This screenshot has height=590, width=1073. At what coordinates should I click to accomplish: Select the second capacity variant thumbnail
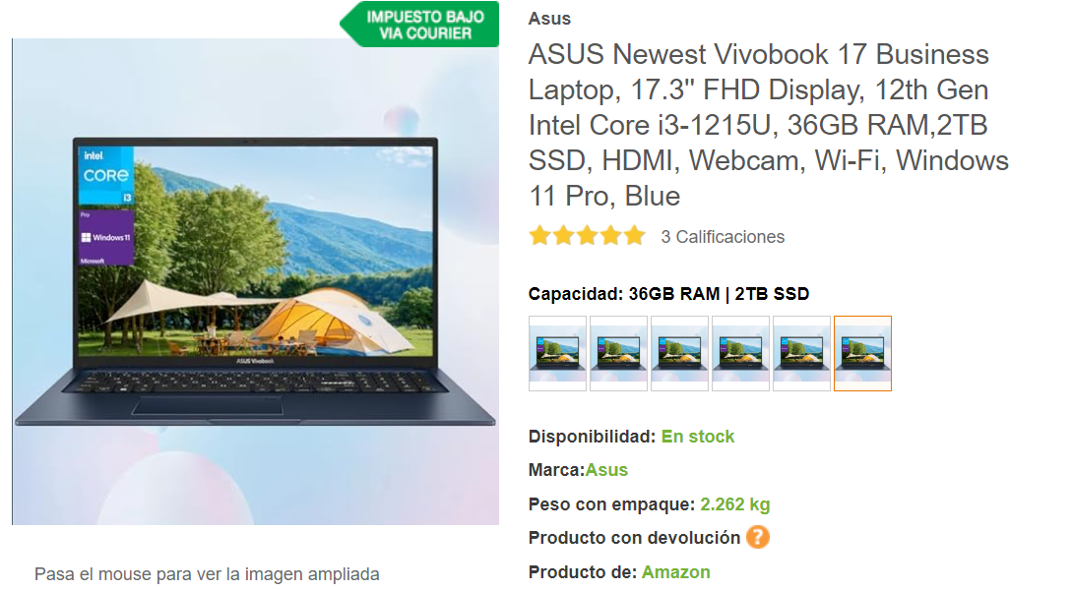(x=618, y=353)
